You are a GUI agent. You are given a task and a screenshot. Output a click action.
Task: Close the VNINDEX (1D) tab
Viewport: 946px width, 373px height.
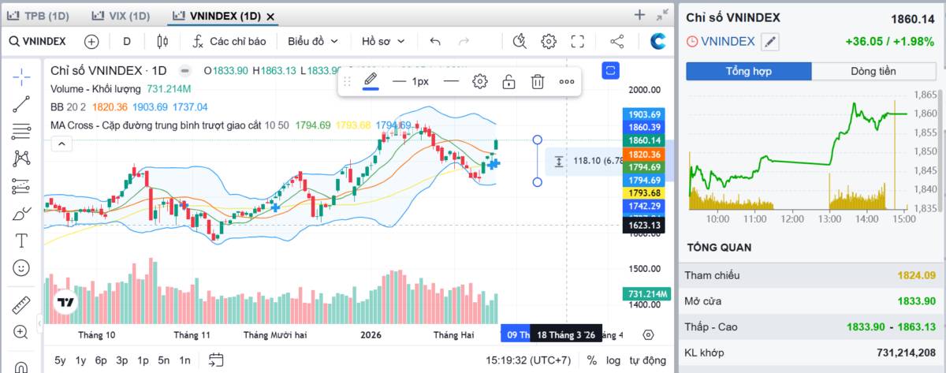[271, 17]
